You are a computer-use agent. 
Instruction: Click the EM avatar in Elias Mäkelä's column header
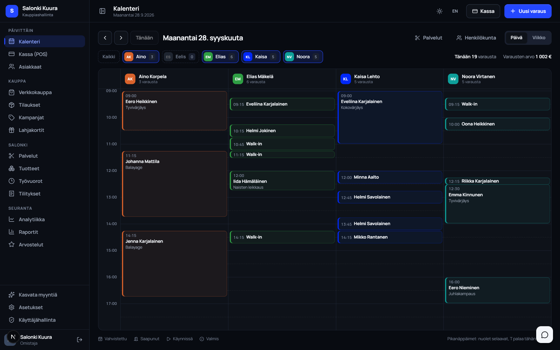(x=238, y=79)
